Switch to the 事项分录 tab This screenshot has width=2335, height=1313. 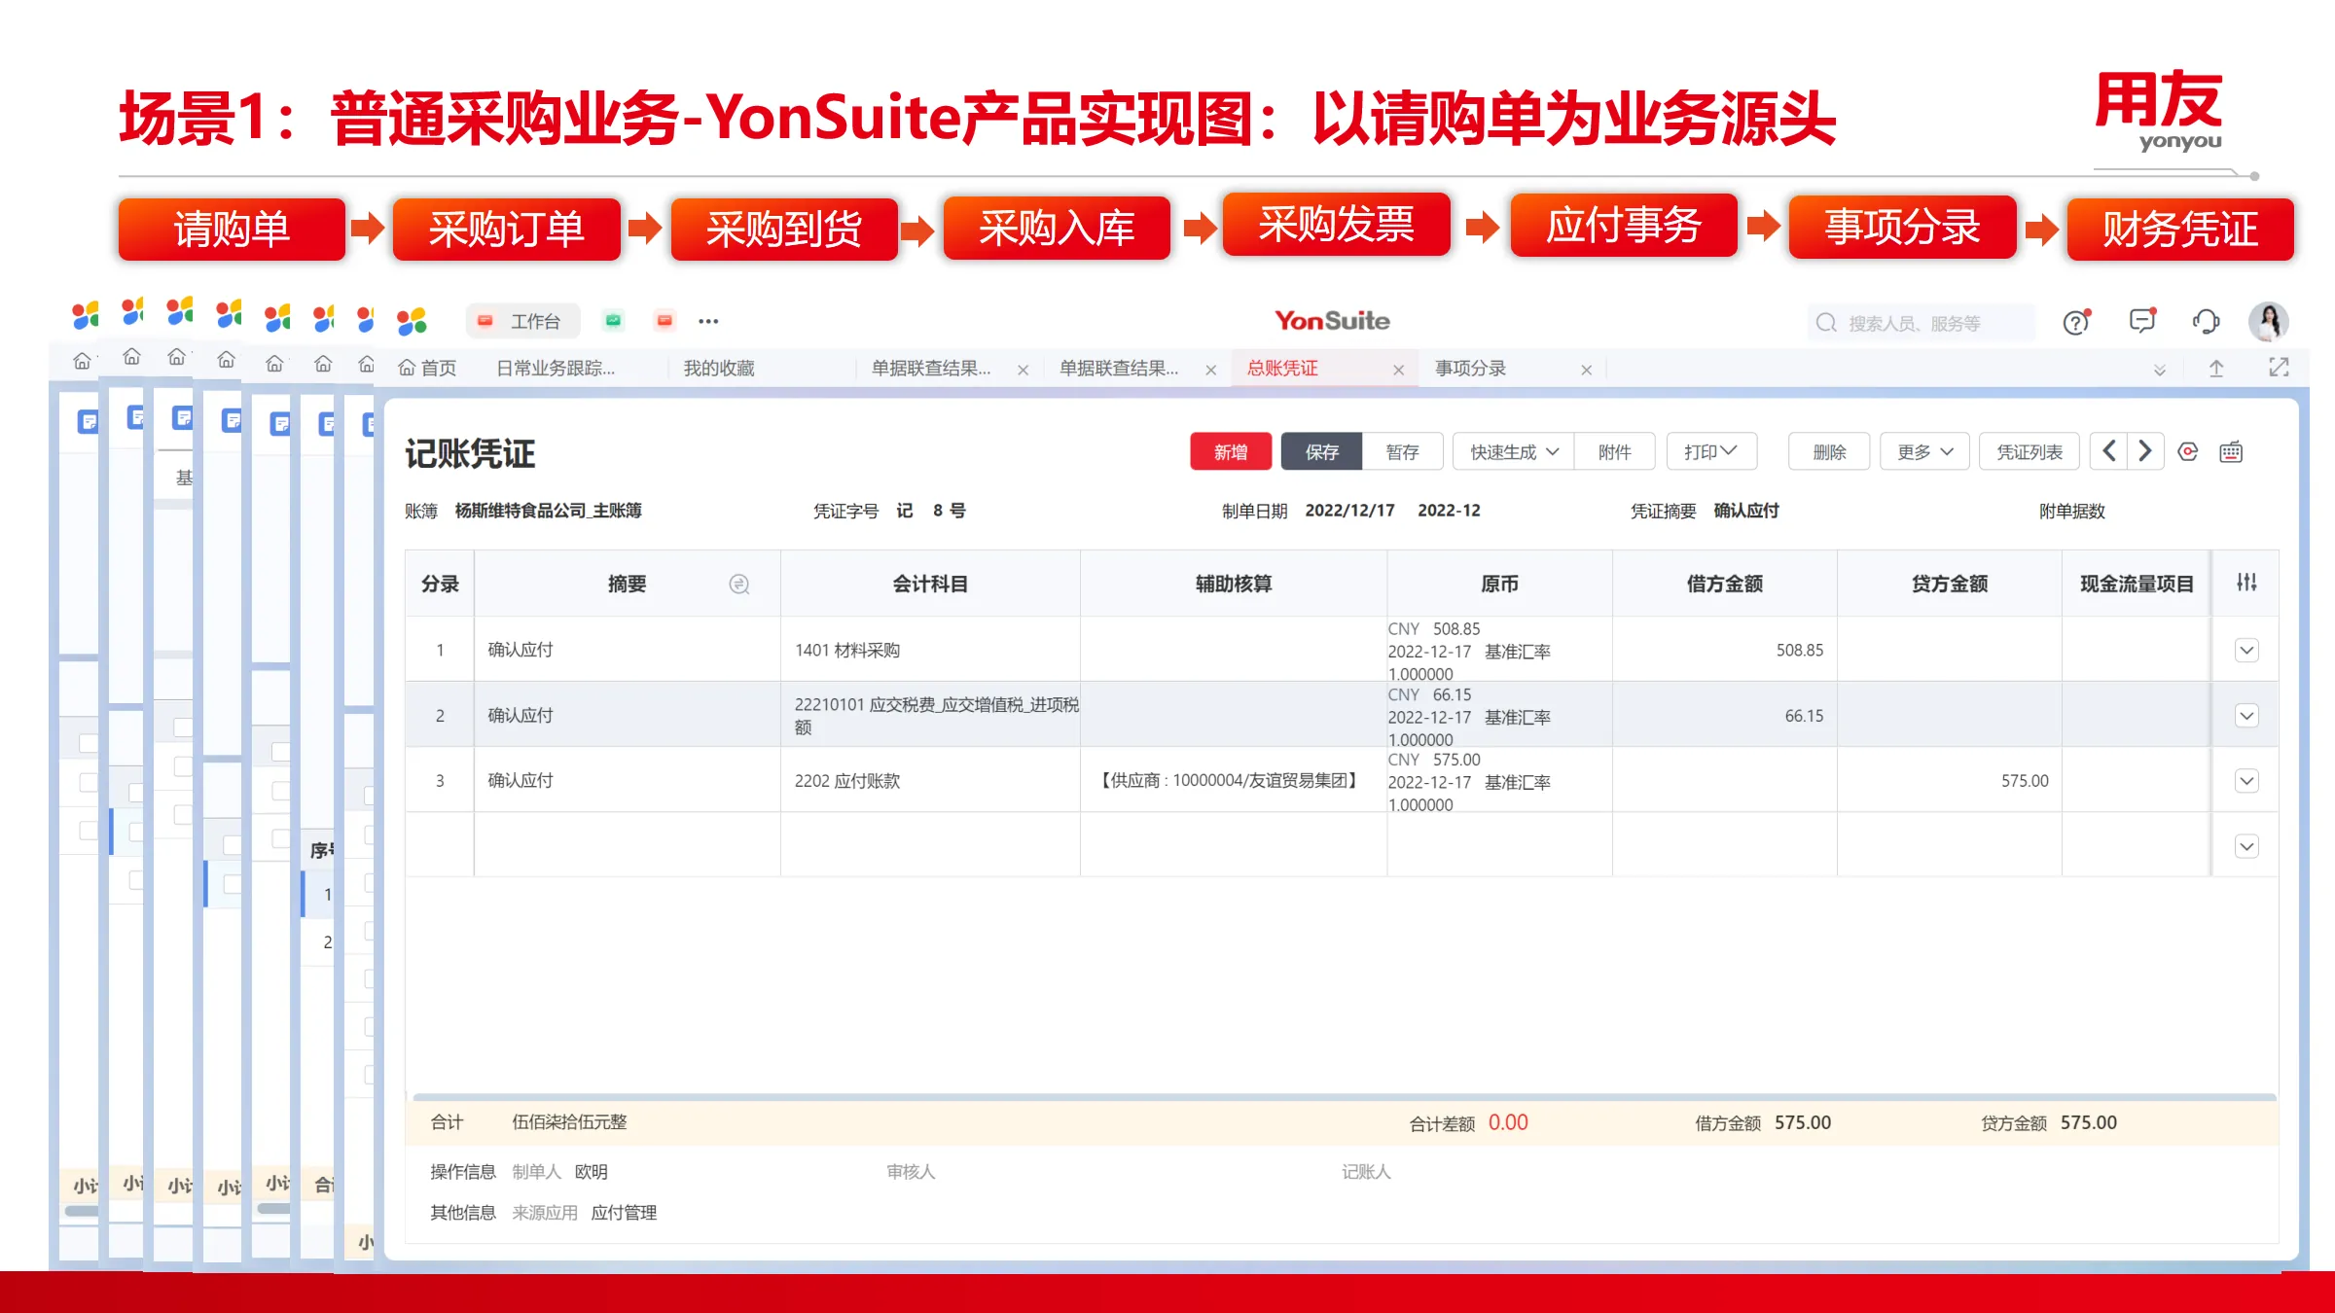[1470, 369]
